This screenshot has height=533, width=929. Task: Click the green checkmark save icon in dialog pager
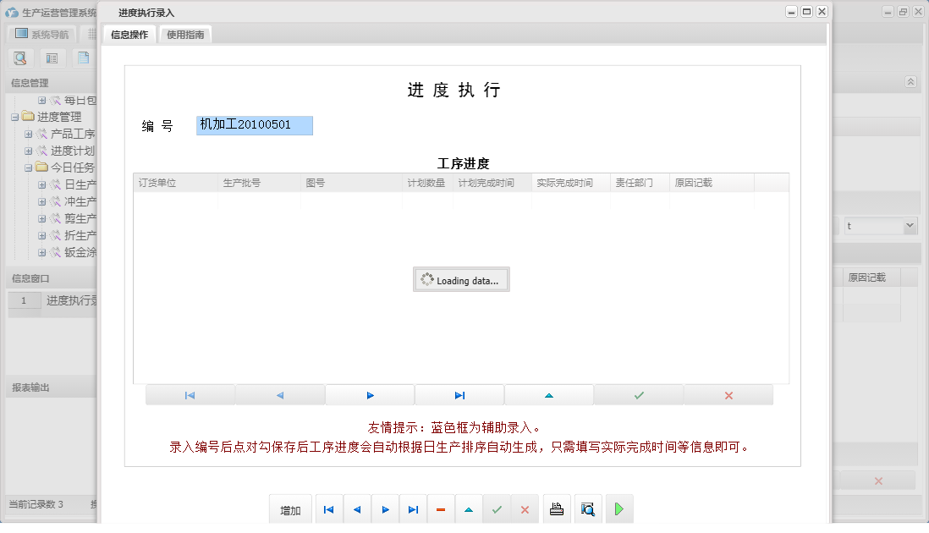coord(638,394)
